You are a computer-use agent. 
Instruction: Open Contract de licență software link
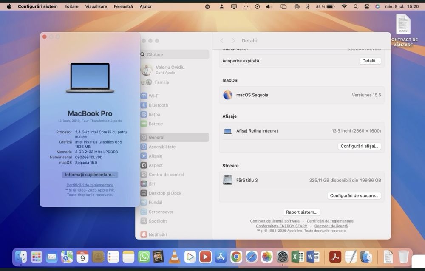275,221
